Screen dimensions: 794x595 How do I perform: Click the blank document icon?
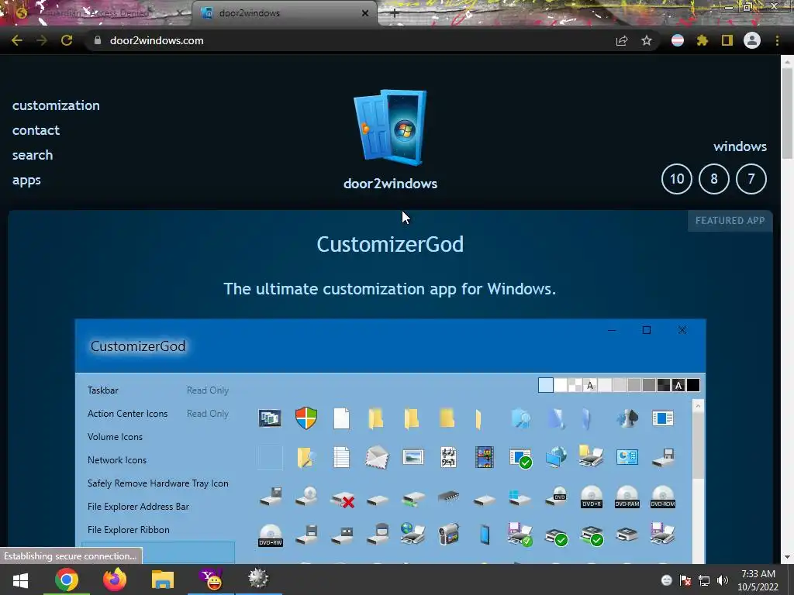(x=341, y=418)
